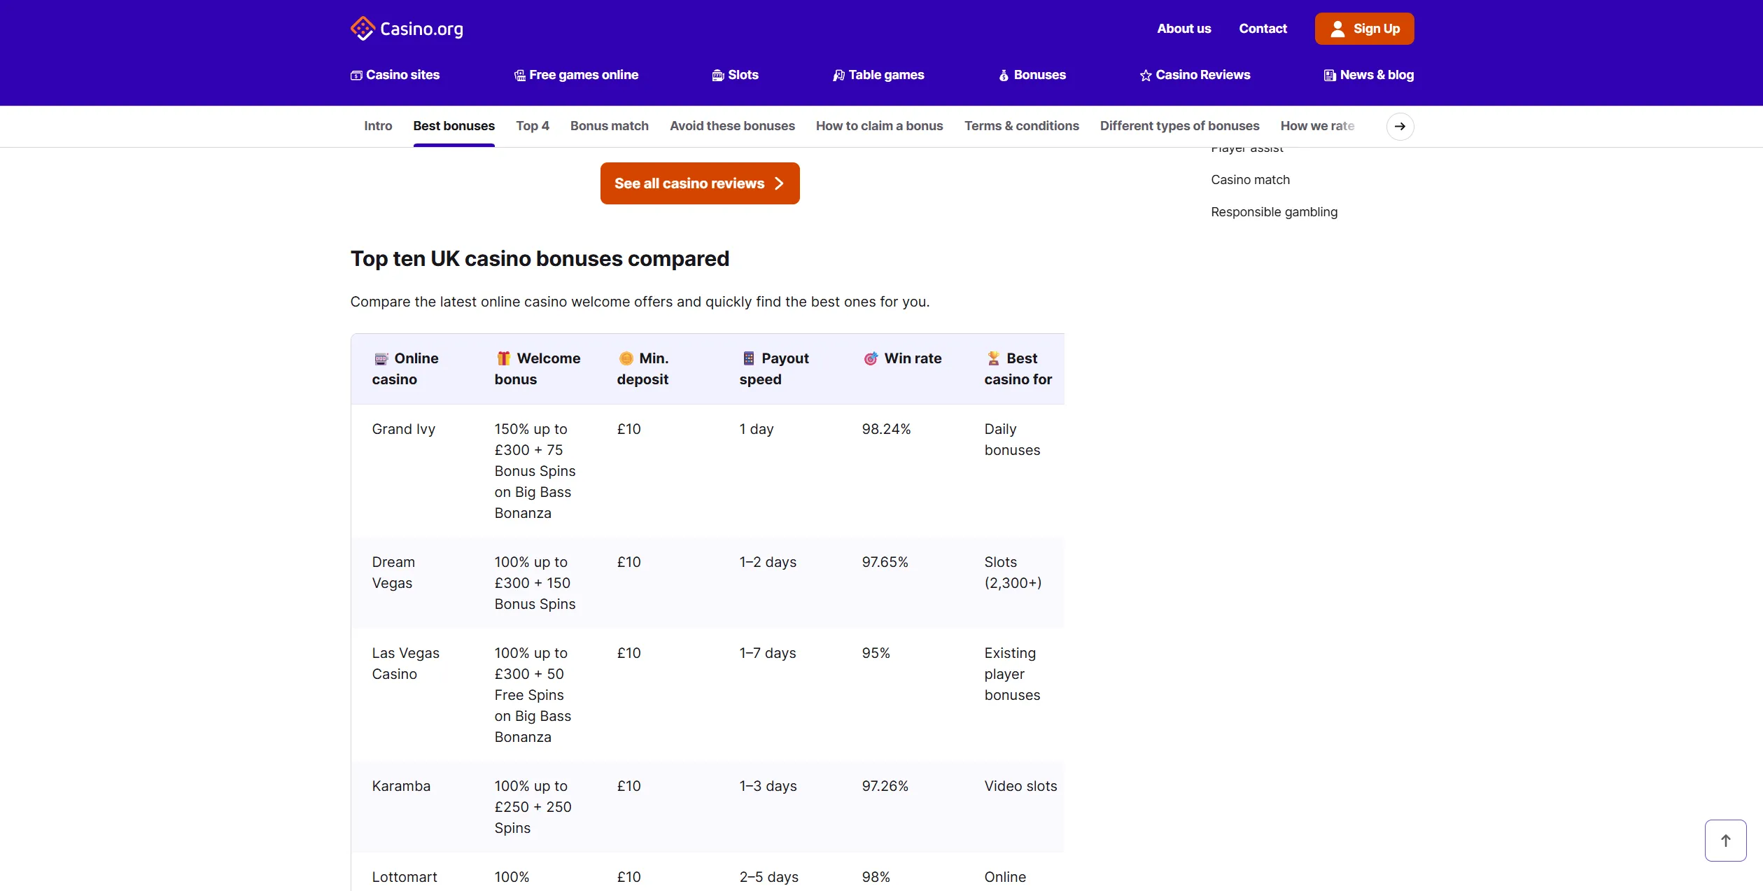Click the 2–5 days payout speed cell

pyautogui.click(x=768, y=877)
